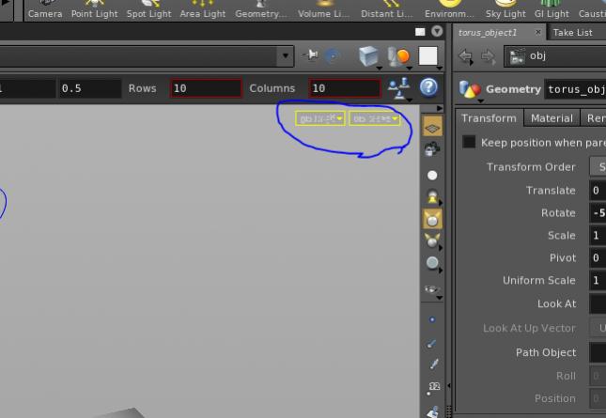Create a Spot Light from the shelf
This screenshot has height=418, width=606.
148,9
